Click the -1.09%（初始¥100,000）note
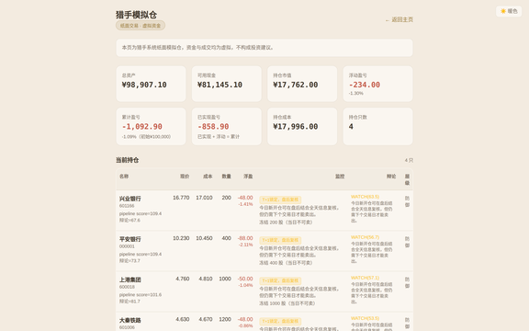Image resolution: width=529 pixels, height=331 pixels. click(x=146, y=136)
